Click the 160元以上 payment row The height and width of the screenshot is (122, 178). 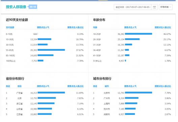45,61
